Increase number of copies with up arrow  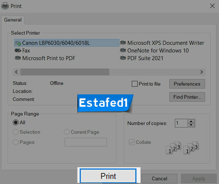(x=191, y=121)
